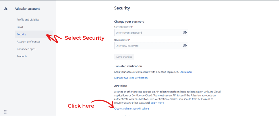This screenshot has height=117, width=279.
Task: Follow Learn more link for two-step verification
Action: (186, 72)
